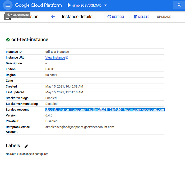Image resolution: width=185 pixels, height=188 pixels.
Task: Click the search magnifier icon
Action: click(179, 5)
